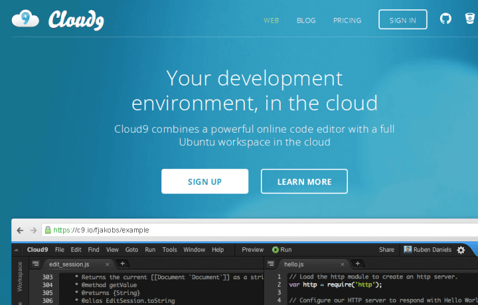478x305 pixels.
Task: Click the Share button
Action: (386, 249)
